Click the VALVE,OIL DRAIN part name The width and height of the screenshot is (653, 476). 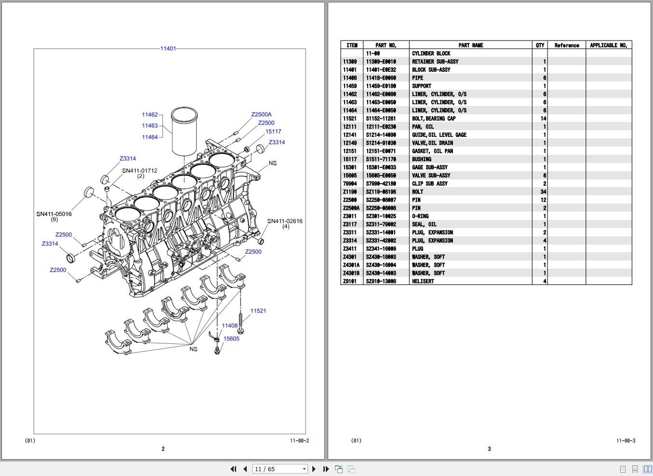[x=432, y=143]
